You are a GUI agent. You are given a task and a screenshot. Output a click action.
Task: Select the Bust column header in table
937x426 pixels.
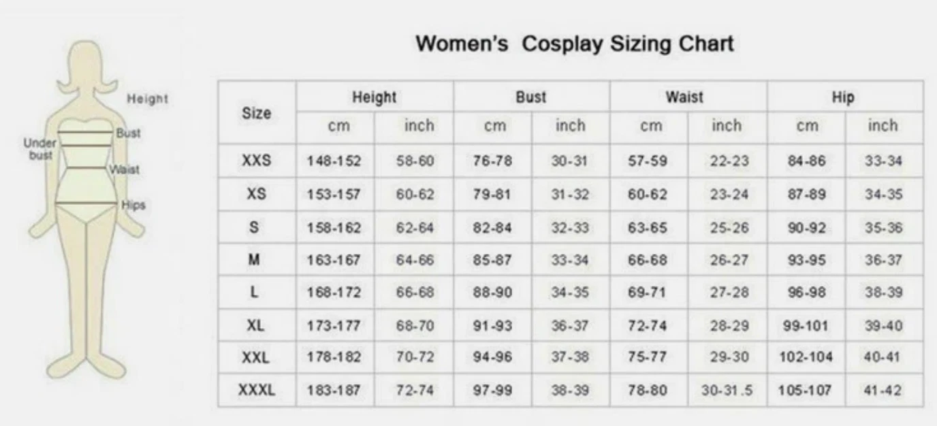point(530,97)
